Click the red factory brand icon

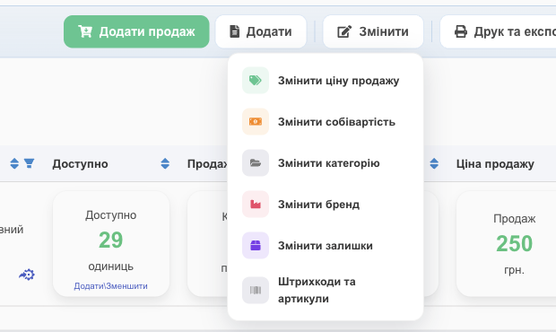[256, 205]
